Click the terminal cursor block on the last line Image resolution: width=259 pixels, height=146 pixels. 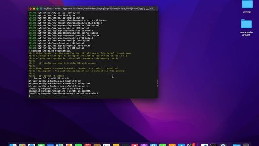pos(30,96)
